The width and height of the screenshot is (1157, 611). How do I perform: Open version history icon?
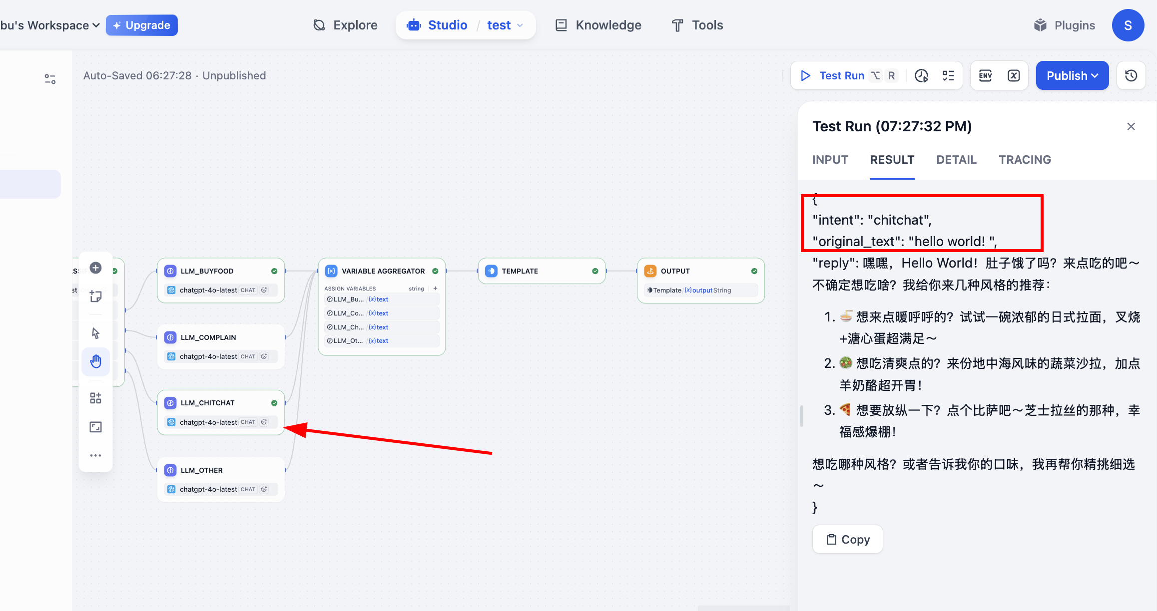click(1131, 76)
